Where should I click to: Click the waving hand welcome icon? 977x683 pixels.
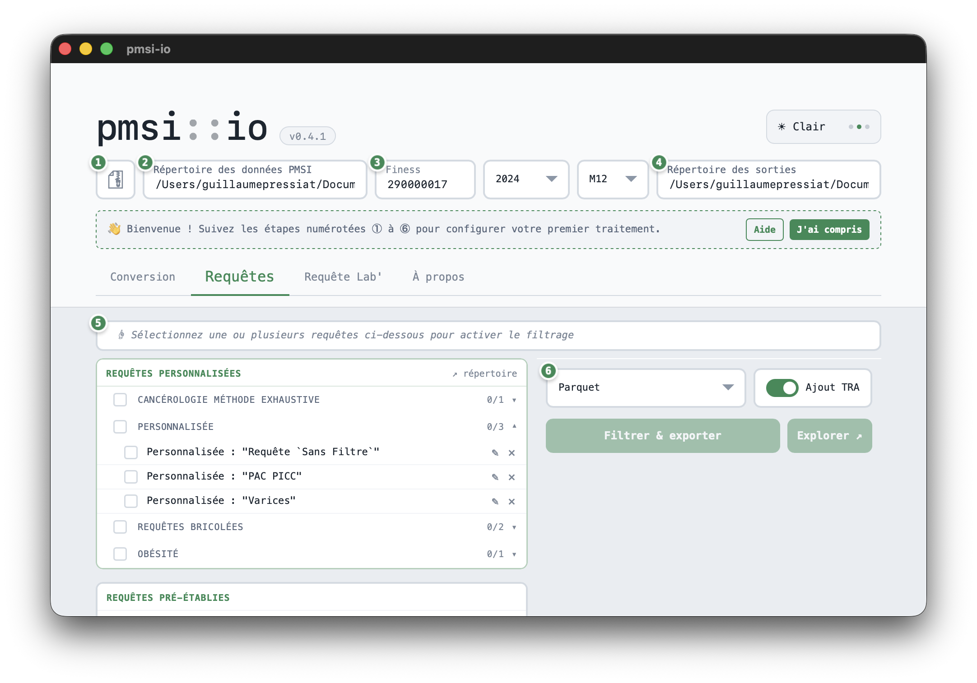tap(114, 229)
